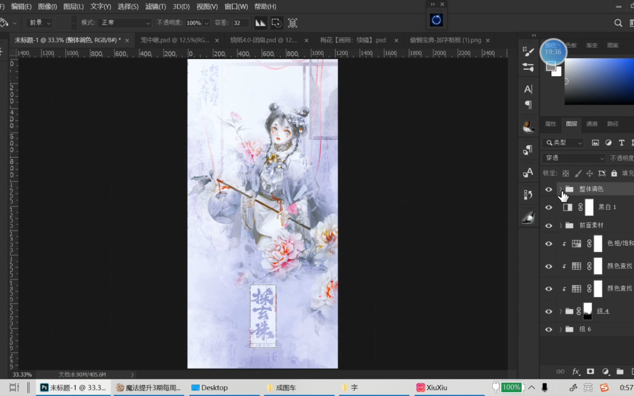
Task: Open the 图像(I) menu
Action: coord(47,7)
